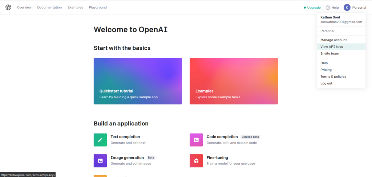372x177 pixels.
Task: Click the Beta badge beside Image generation
Action: click(151, 157)
